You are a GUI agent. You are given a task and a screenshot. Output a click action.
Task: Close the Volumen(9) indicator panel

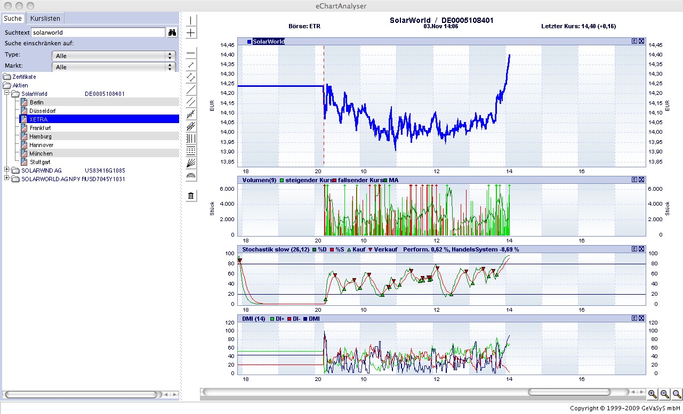[641, 180]
